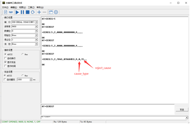The width and height of the screenshot is (190, 124).
Task: Open the baud rate 9600 dropdown
Action: pyautogui.click(x=36, y=26)
